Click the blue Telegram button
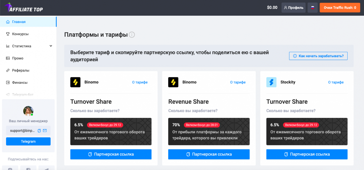364x170 pixels. pos(28,141)
